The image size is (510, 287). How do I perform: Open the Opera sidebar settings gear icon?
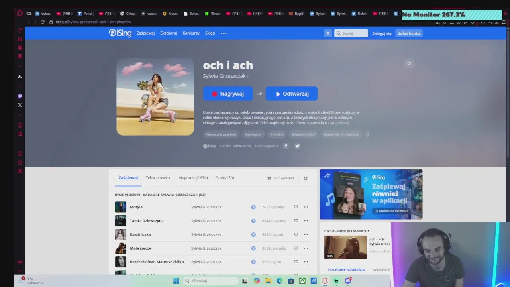click(20, 171)
